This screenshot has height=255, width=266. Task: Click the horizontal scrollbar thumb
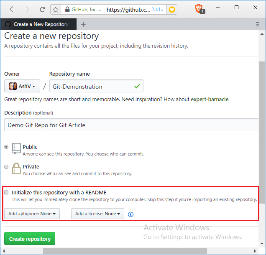[125, 251]
